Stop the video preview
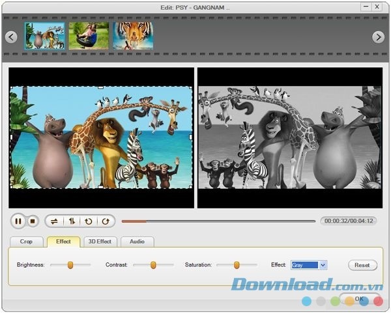Screen dimensions: 391x314 point(33,221)
